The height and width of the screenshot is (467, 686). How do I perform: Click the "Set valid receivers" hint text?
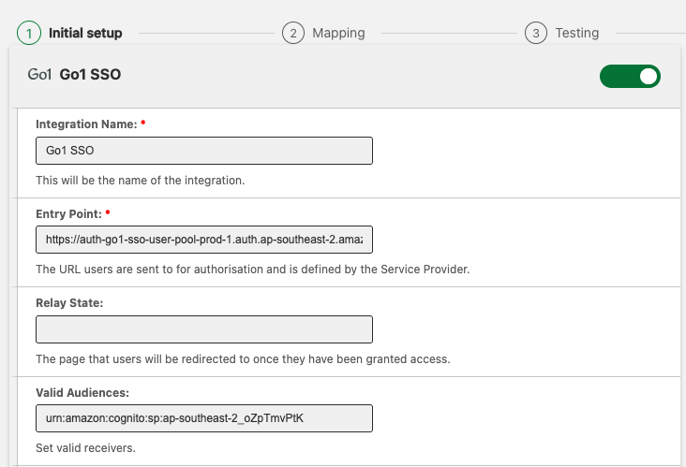click(x=85, y=447)
